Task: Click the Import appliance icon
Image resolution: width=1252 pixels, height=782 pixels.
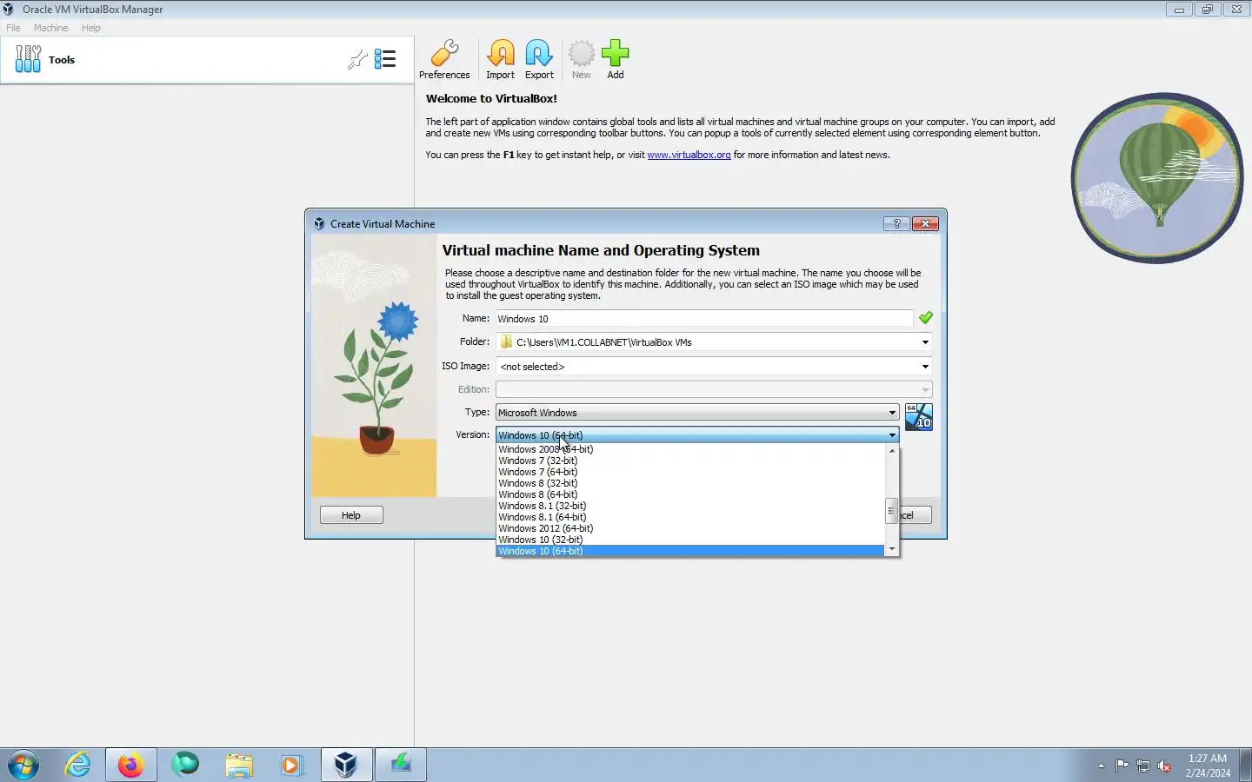Action: (500, 59)
